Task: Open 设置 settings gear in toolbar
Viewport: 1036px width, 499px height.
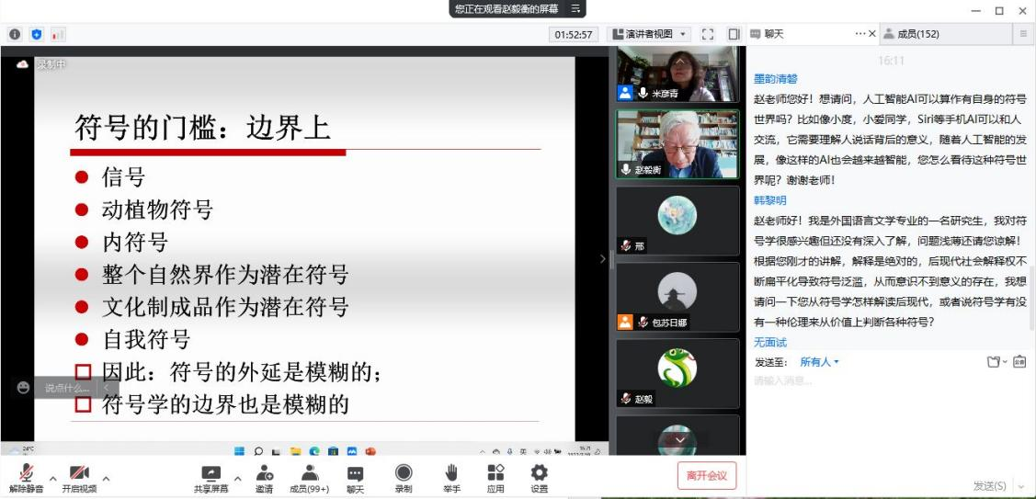Action: point(540,473)
